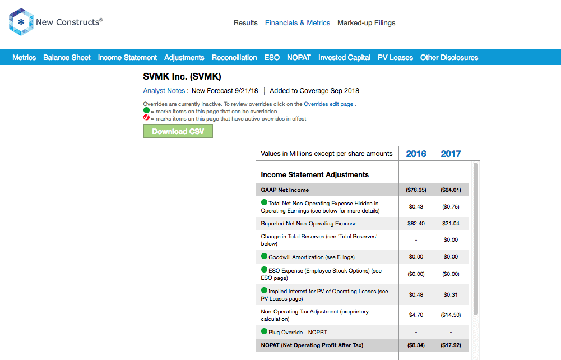The height and width of the screenshot is (360, 561).
Task: Open the PV Leases page
Action: (x=395, y=58)
